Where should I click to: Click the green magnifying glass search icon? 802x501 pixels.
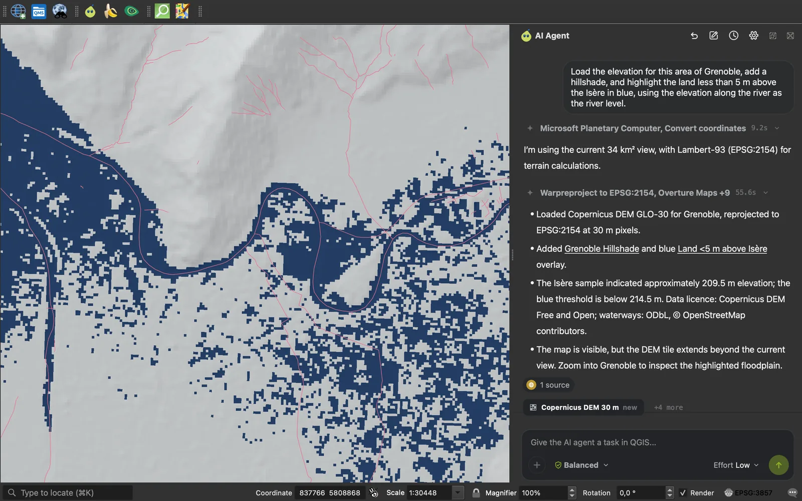tap(162, 11)
